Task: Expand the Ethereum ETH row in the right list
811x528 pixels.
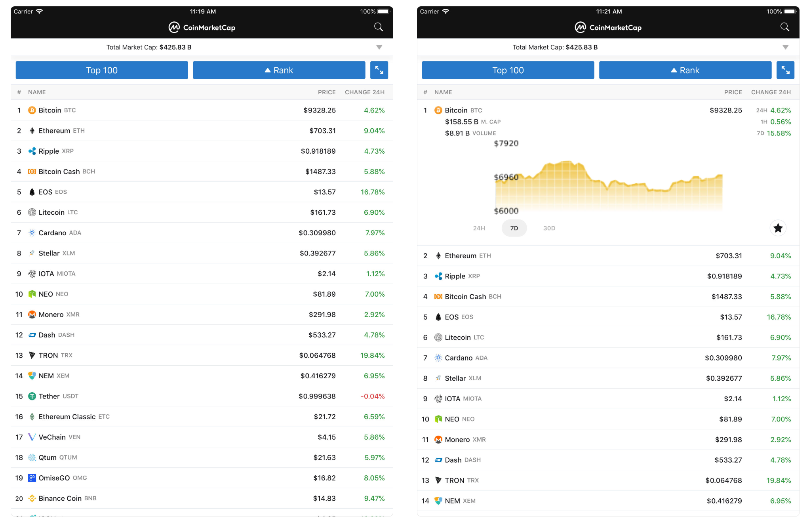Action: [608, 256]
